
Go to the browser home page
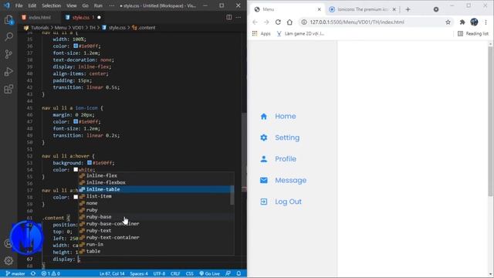289,22
